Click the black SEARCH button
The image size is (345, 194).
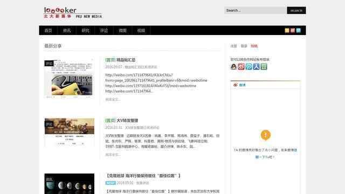[296, 10]
